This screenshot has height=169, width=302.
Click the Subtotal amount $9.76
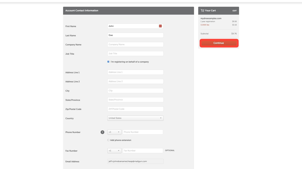click(x=234, y=33)
